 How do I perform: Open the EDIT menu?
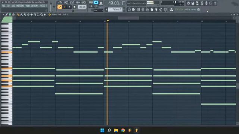point(8,6)
